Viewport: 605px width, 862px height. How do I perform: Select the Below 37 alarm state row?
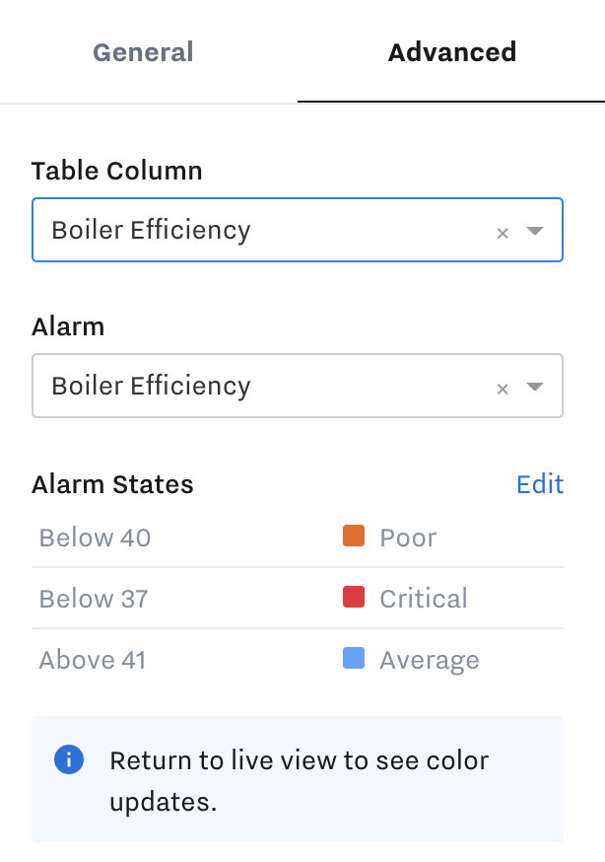[x=298, y=598]
